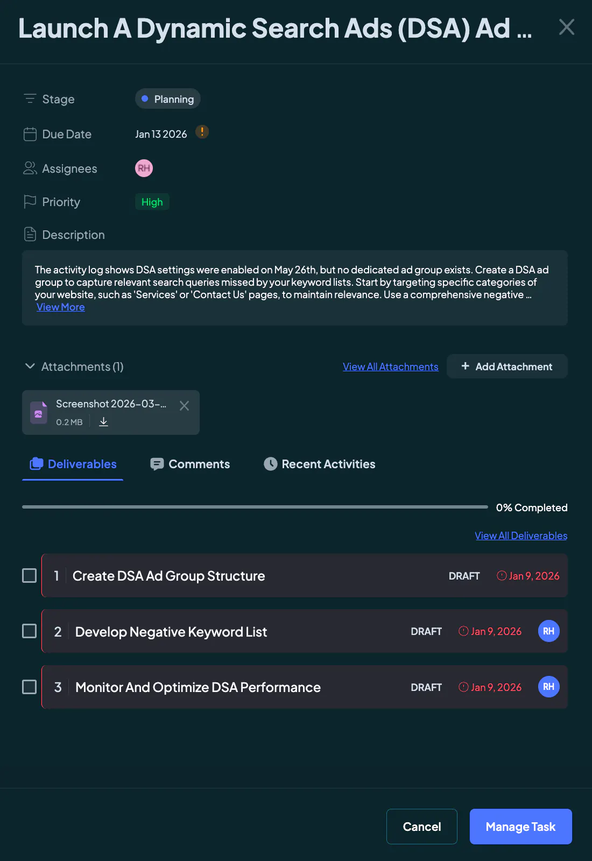
Task: Expand description with View More link
Action: click(x=61, y=307)
